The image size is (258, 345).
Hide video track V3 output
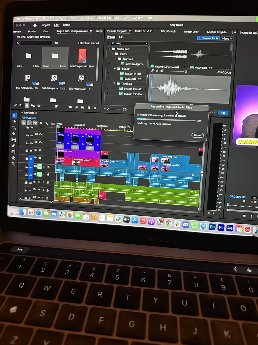40,143
